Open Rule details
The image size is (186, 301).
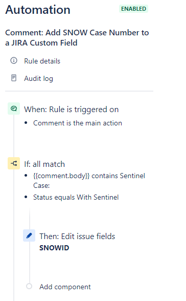(42, 61)
